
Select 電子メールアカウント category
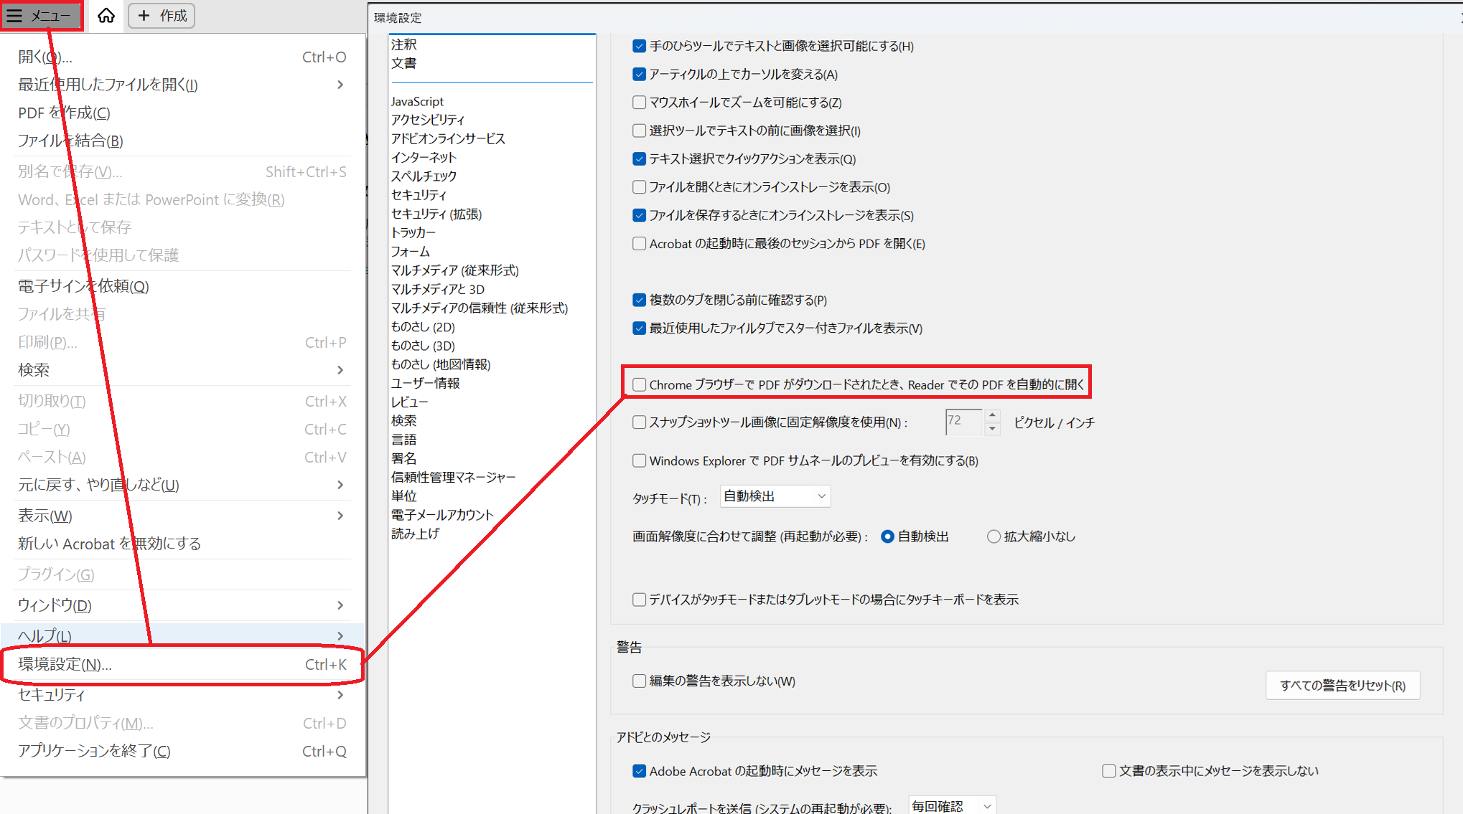click(442, 515)
